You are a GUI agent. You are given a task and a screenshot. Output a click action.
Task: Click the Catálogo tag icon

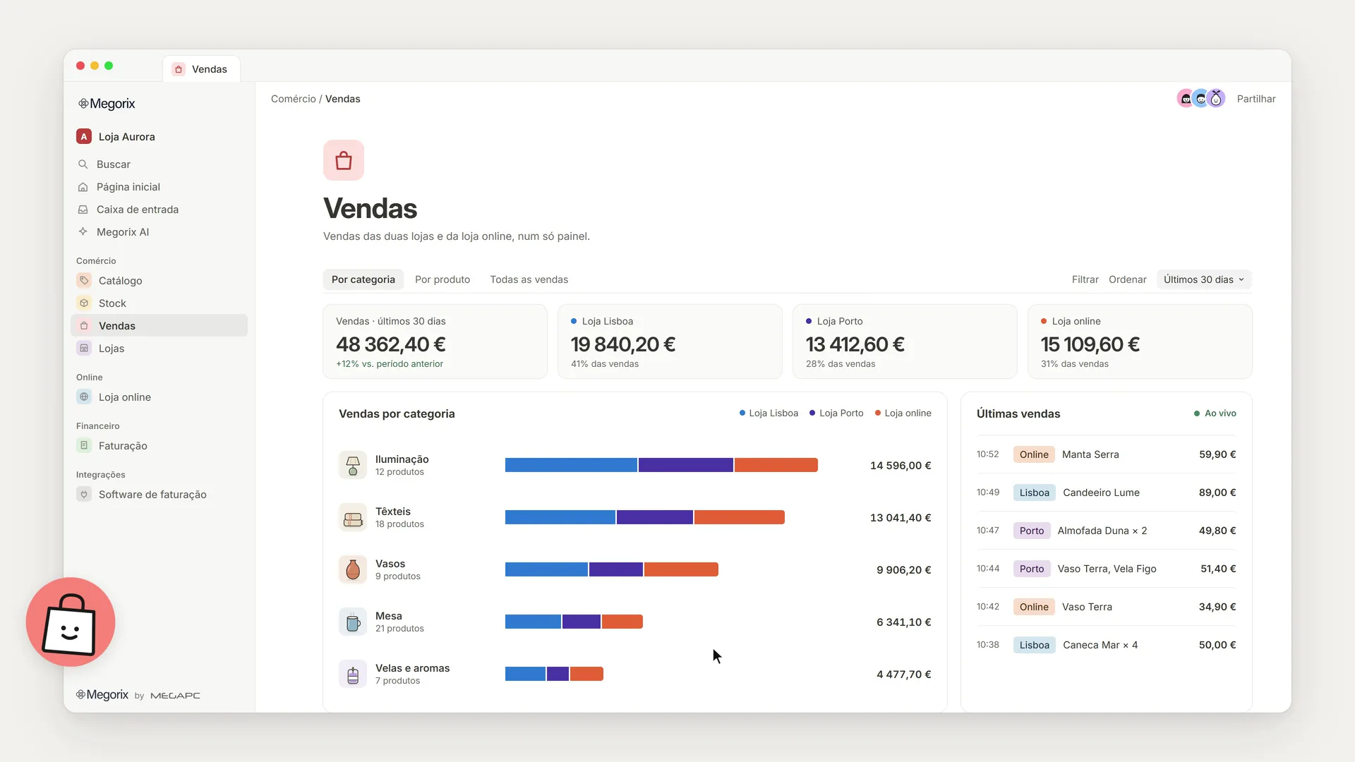(84, 281)
